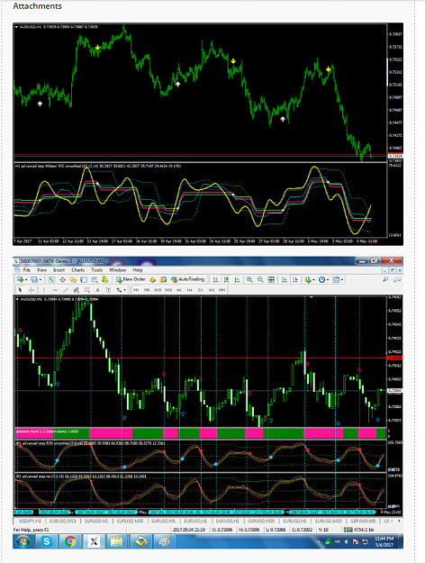Image resolution: width=425 pixels, height=563 pixels.
Task: Open the File menu
Action: (27, 270)
